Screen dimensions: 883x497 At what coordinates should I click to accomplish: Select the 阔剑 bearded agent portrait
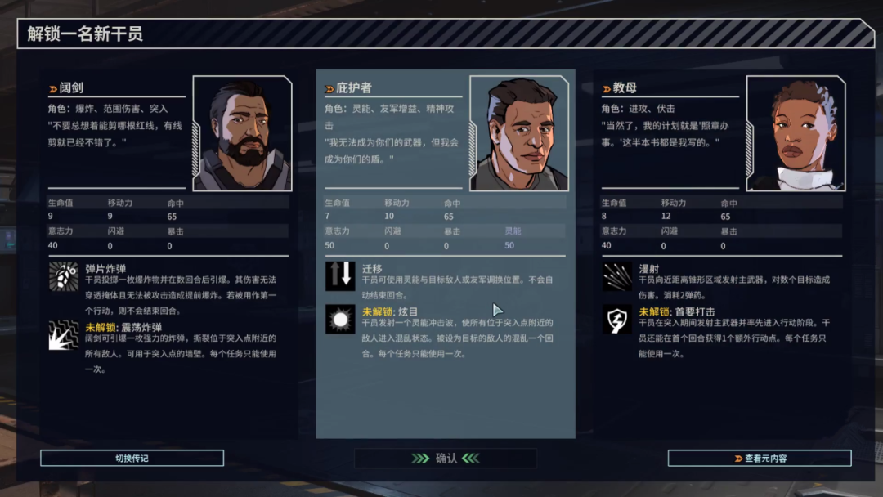[x=242, y=133]
